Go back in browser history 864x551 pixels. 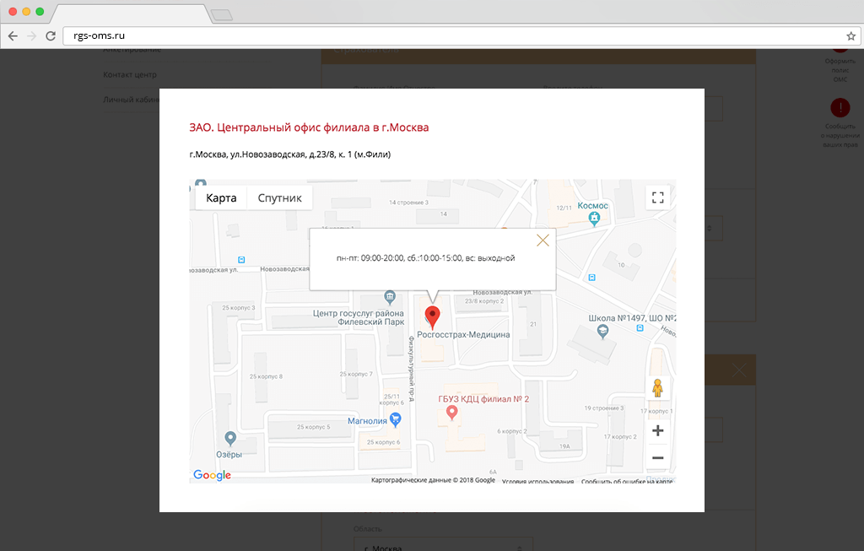click(x=13, y=35)
